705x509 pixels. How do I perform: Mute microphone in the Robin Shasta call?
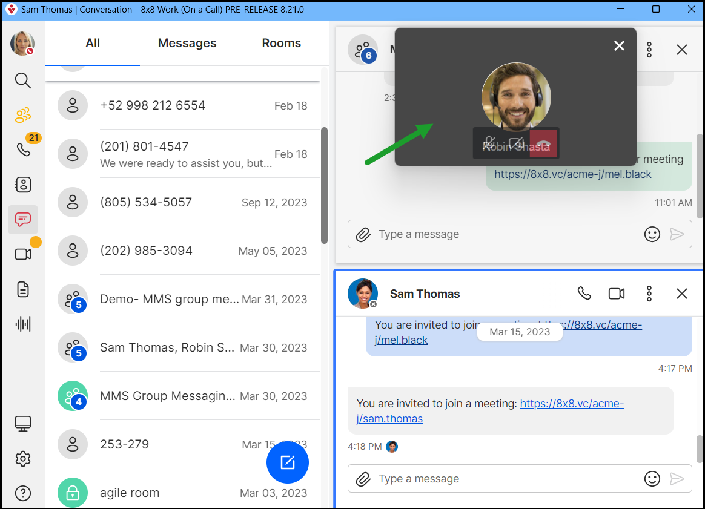point(489,143)
